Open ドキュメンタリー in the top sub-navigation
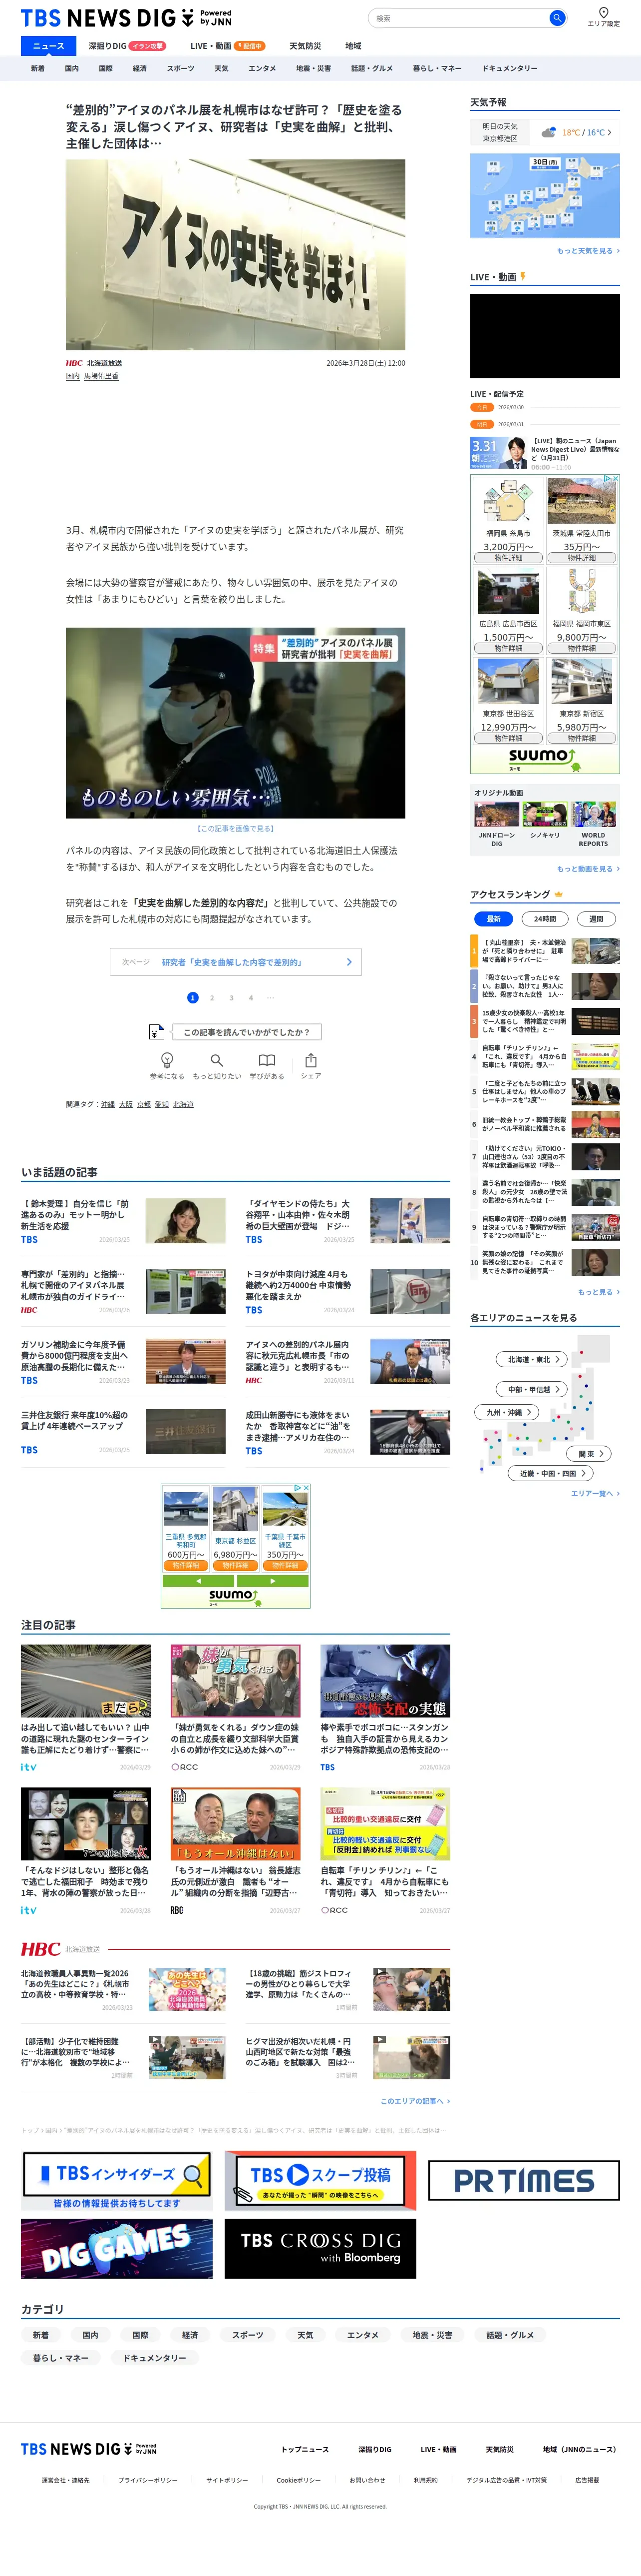Image resolution: width=641 pixels, height=2576 pixels. 509,68
